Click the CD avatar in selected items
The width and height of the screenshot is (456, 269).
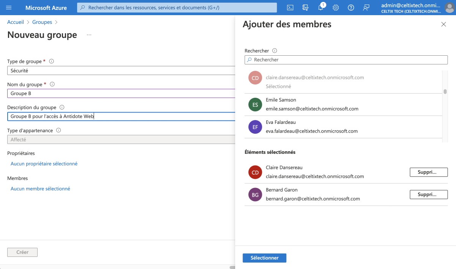pyautogui.click(x=255, y=172)
